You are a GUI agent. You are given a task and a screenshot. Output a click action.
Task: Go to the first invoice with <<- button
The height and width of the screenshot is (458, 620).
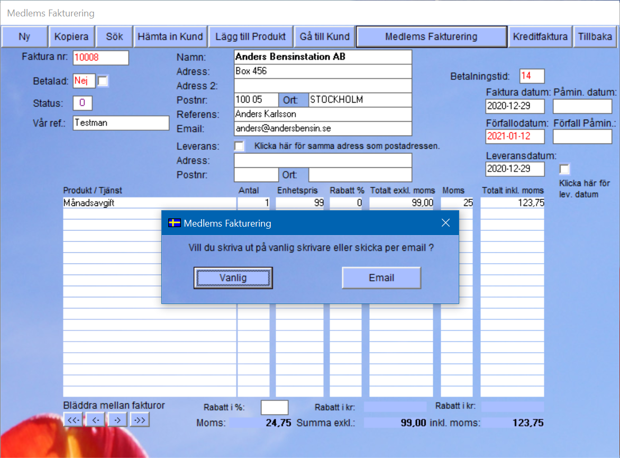point(74,420)
